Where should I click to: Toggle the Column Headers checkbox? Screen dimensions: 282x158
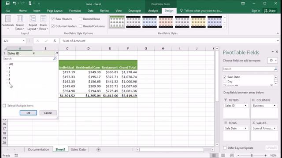(x=53, y=26)
